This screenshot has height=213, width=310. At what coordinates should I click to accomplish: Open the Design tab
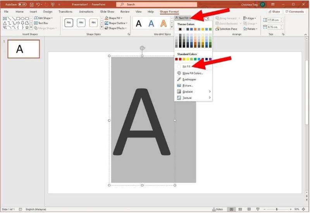click(x=48, y=12)
